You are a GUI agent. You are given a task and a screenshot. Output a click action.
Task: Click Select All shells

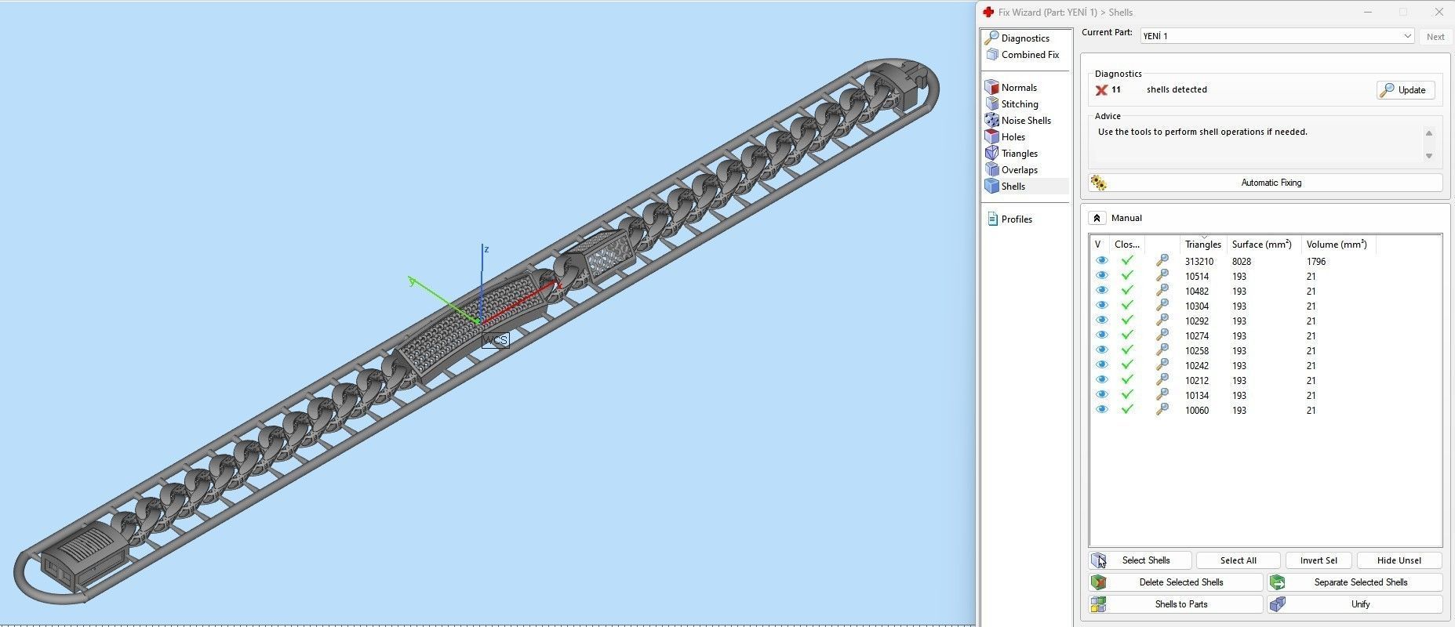[x=1238, y=560]
